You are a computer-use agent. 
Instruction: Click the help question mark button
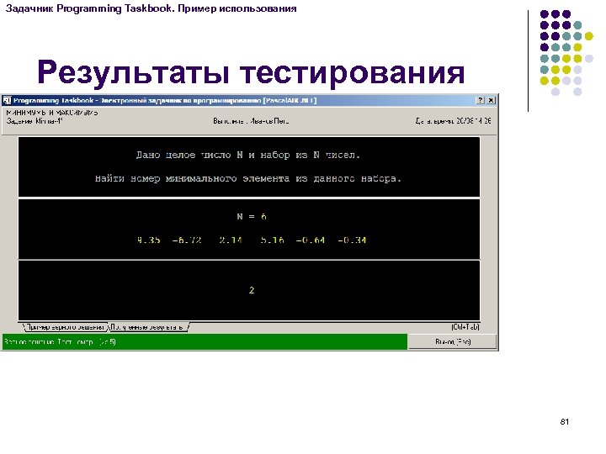[x=480, y=100]
